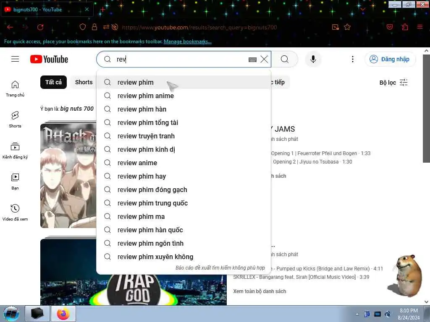Open Video đã xem history

click(x=15, y=213)
